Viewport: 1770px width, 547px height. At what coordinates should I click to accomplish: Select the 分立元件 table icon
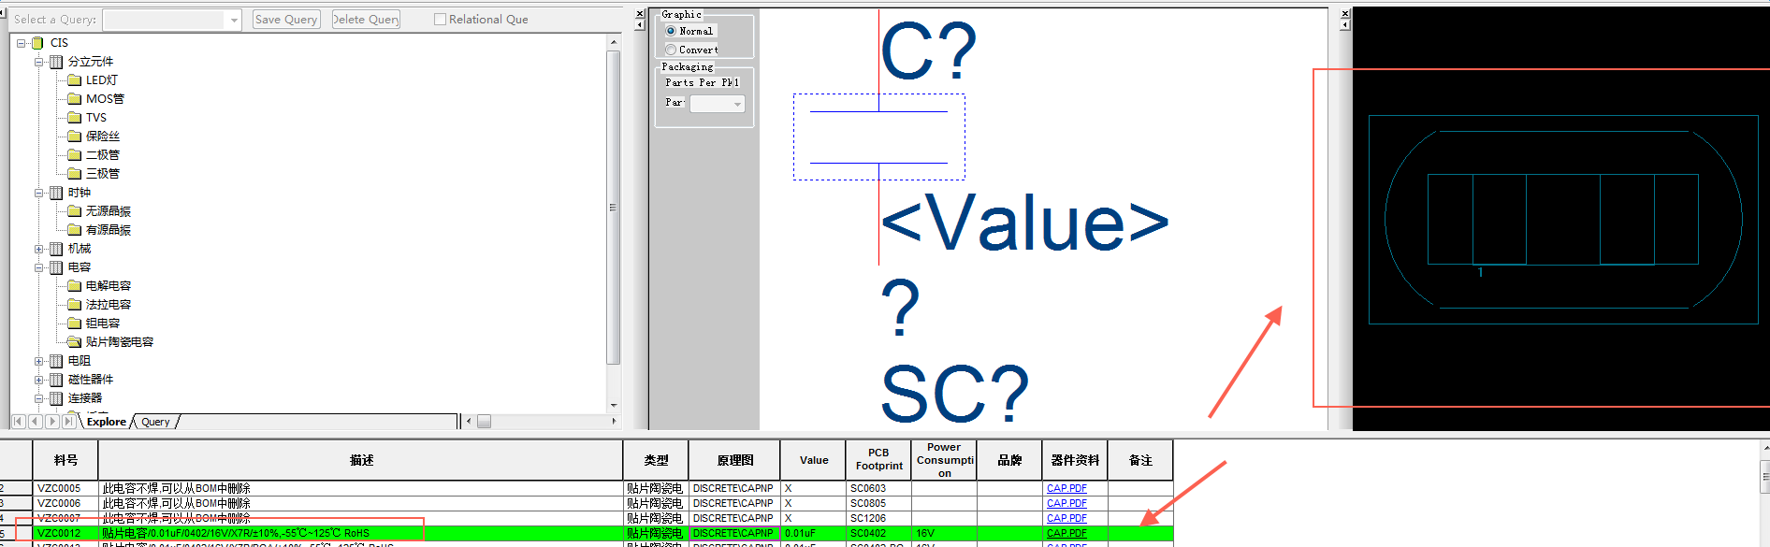(56, 62)
